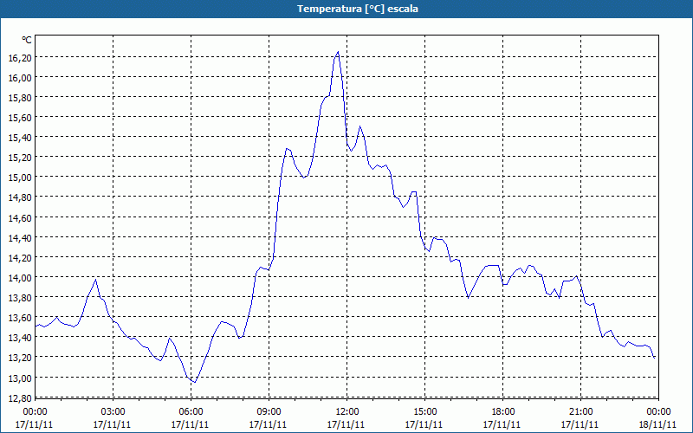The height and width of the screenshot is (433, 693).
Task: Click the 06:00 time axis label
Action: pos(191,412)
